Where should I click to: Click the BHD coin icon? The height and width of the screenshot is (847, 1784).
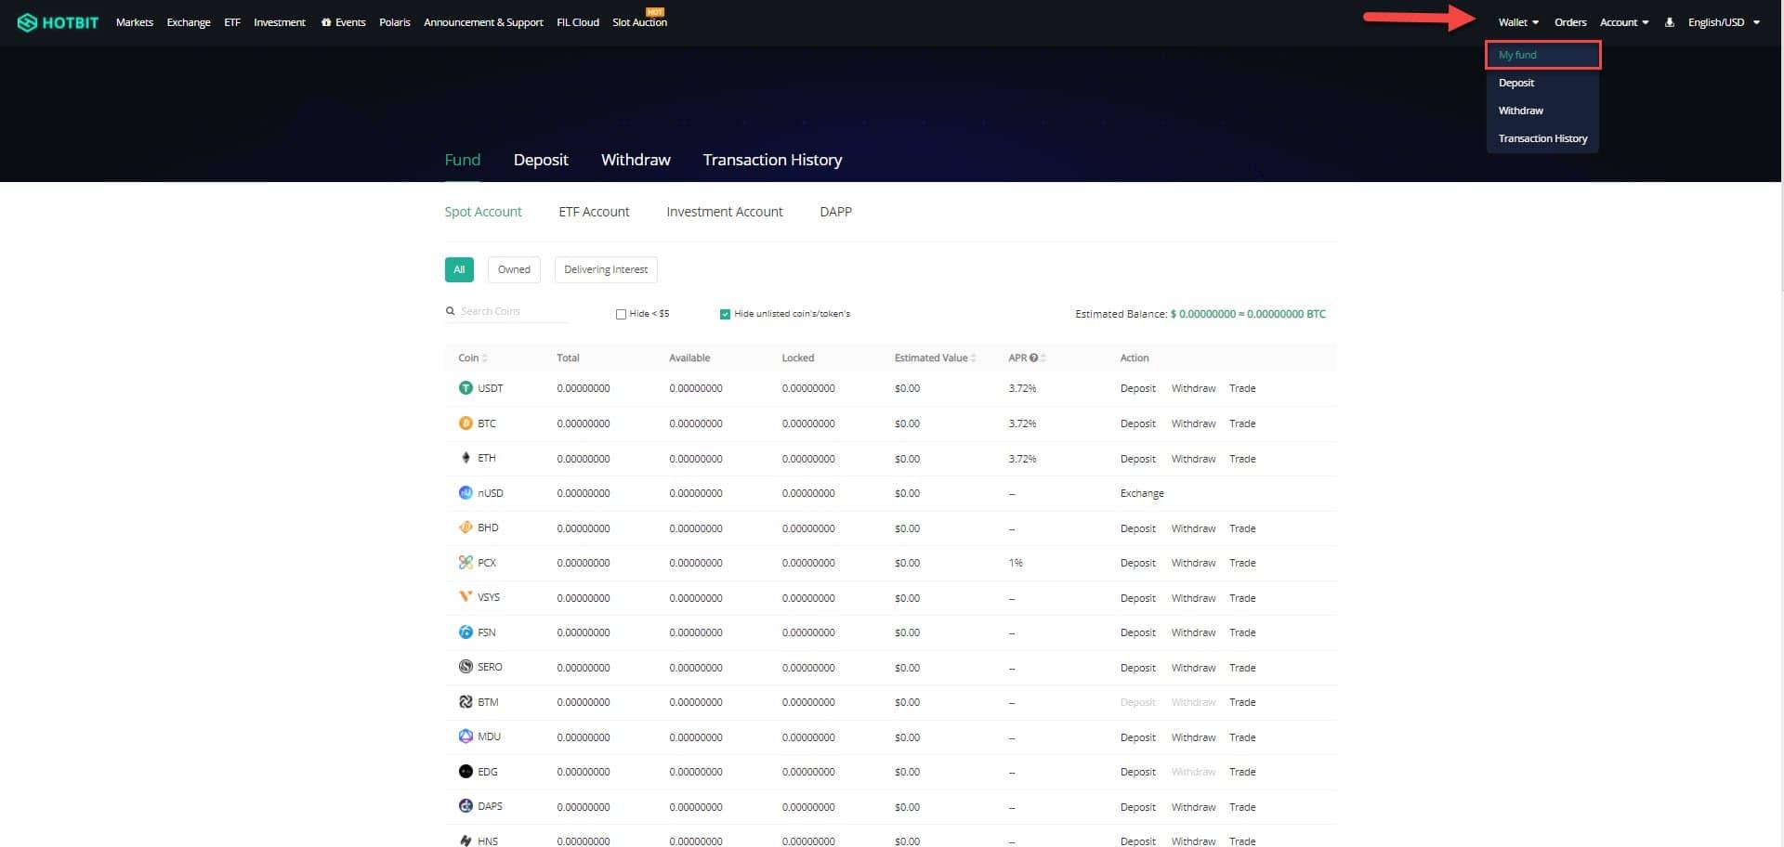[x=466, y=528]
